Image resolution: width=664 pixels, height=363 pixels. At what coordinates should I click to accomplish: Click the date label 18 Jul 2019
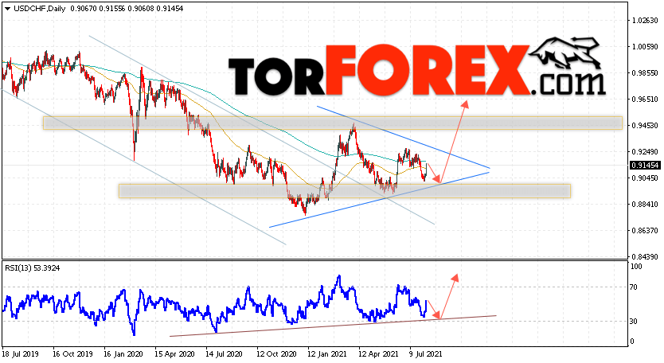(x=21, y=353)
